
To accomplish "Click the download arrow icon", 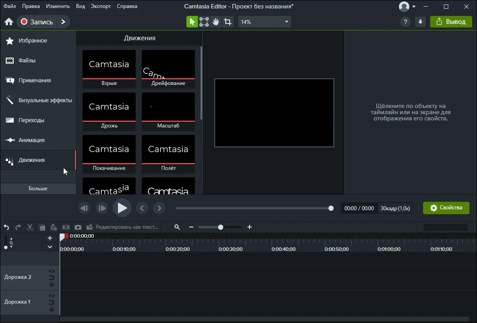I will pos(420,22).
